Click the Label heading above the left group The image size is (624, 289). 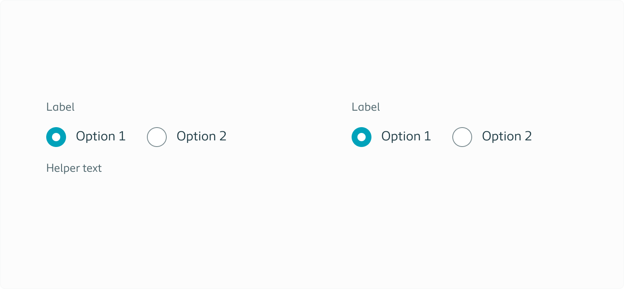pos(60,107)
